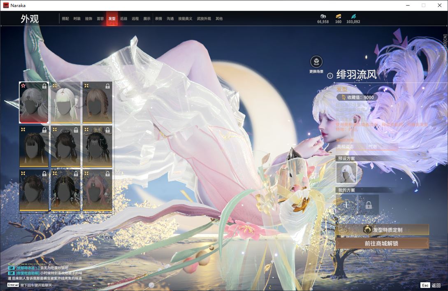Select the black hair with gold forehead chain
Viewport: 448px width, 291px height.
coord(65,191)
